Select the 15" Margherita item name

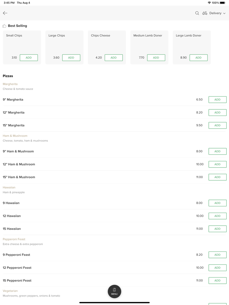click(14, 125)
